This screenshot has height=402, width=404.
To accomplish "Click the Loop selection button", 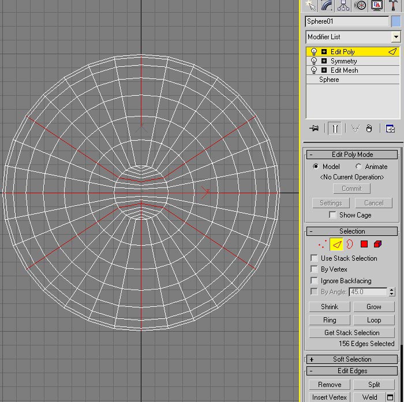I will pyautogui.click(x=374, y=320).
